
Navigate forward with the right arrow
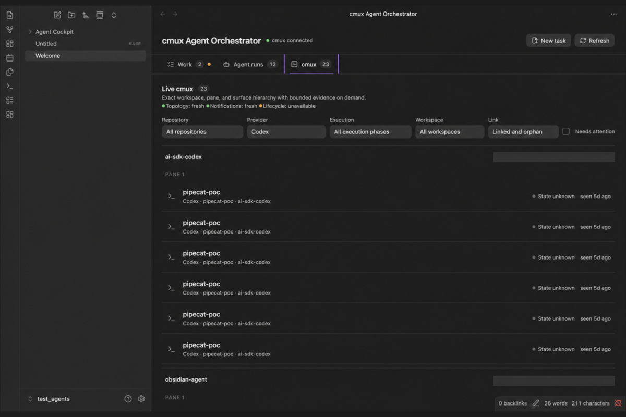click(175, 14)
